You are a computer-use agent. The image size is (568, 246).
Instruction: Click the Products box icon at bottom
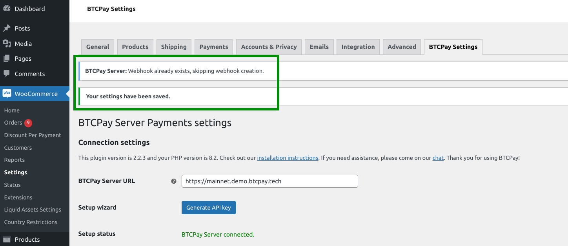[x=7, y=239]
